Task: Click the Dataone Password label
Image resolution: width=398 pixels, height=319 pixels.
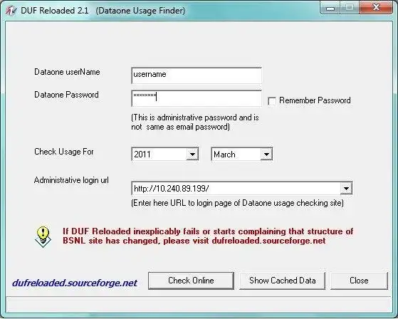Action: click(66, 95)
